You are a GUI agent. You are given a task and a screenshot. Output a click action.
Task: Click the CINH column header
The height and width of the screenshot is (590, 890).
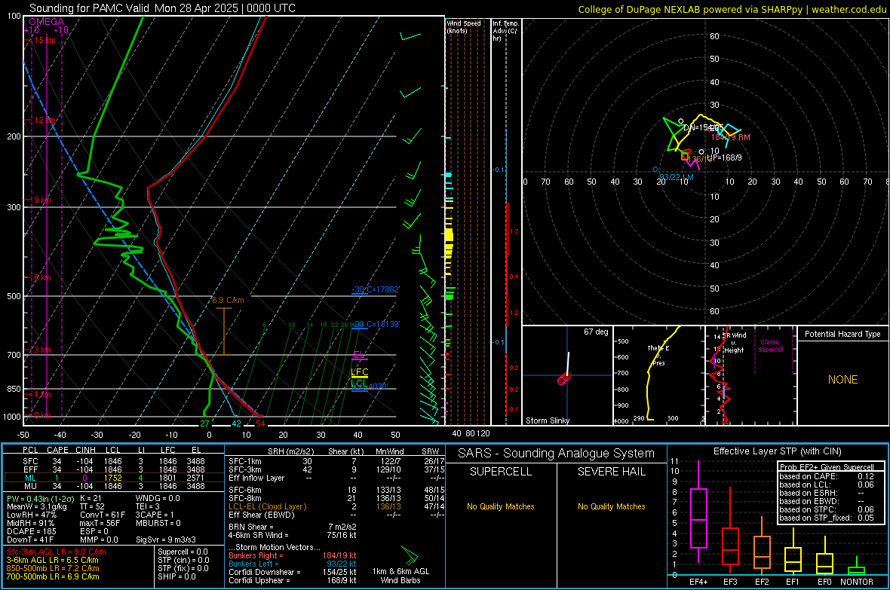pos(85,450)
